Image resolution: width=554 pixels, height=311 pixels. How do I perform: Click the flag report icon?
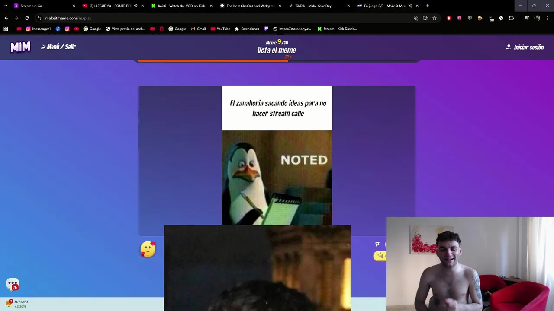point(377,244)
